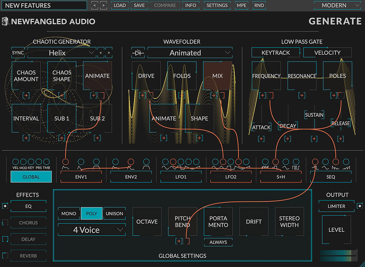365x267 pixels.
Task: Adjust the output LEVEL control
Action: pyautogui.click(x=336, y=230)
